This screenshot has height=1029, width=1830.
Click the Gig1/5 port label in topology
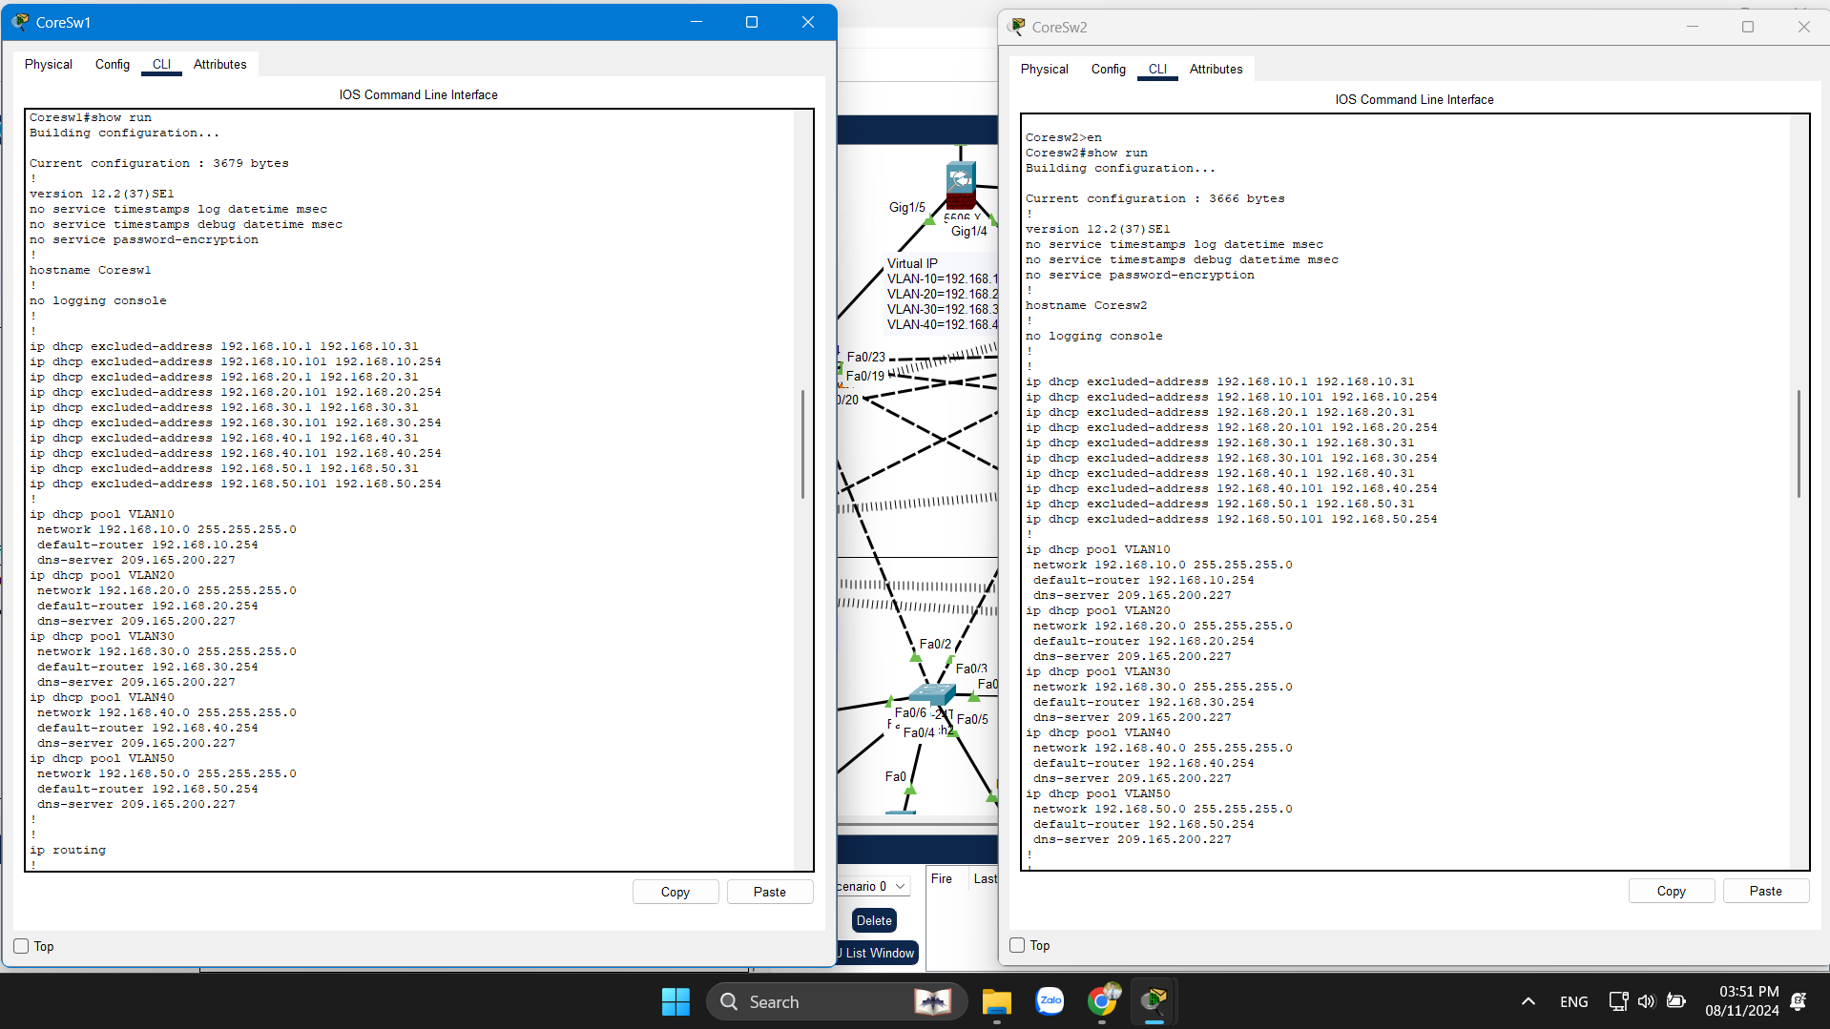coord(906,207)
